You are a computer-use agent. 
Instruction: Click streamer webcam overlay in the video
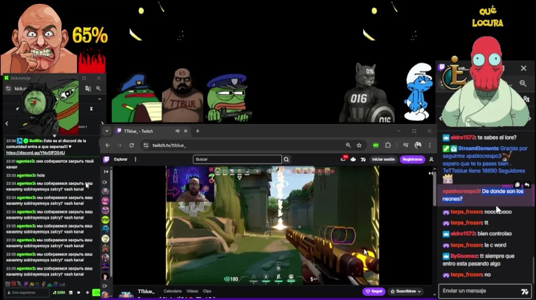pos(190,184)
